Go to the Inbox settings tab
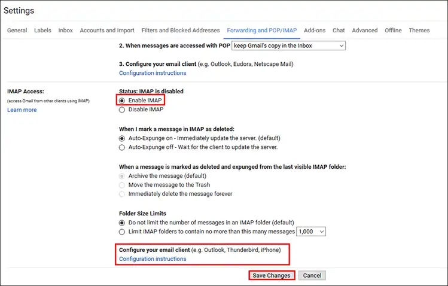This screenshot has width=448, height=286. [65, 31]
